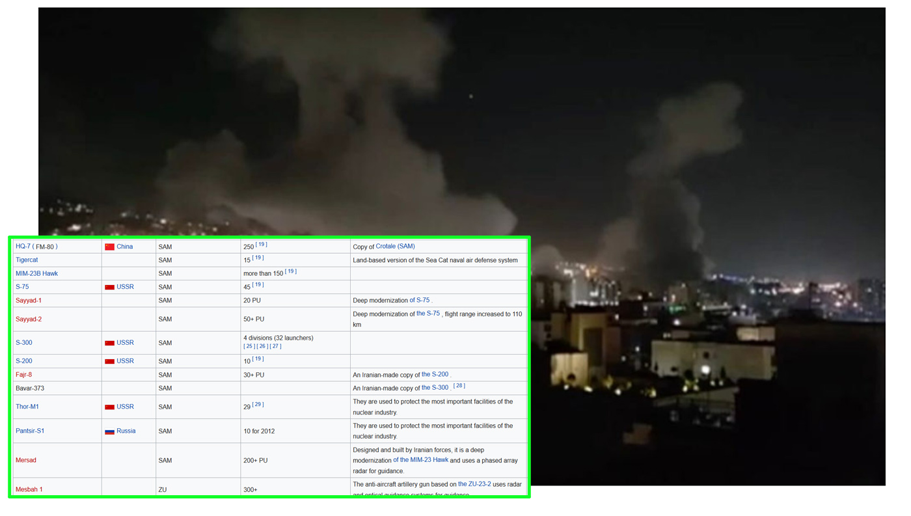Open the S-300 link in first column
This screenshot has width=911, height=516.
tap(23, 342)
